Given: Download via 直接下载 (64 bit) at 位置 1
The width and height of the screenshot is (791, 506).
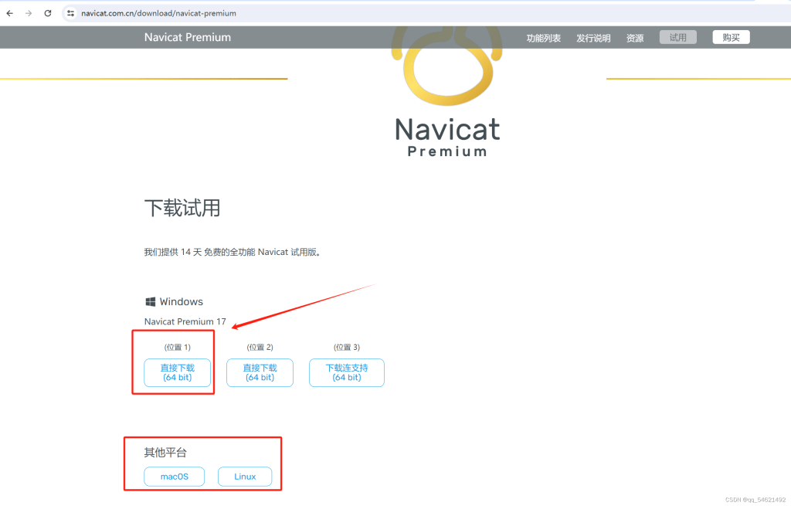Looking at the screenshot, I should (177, 372).
